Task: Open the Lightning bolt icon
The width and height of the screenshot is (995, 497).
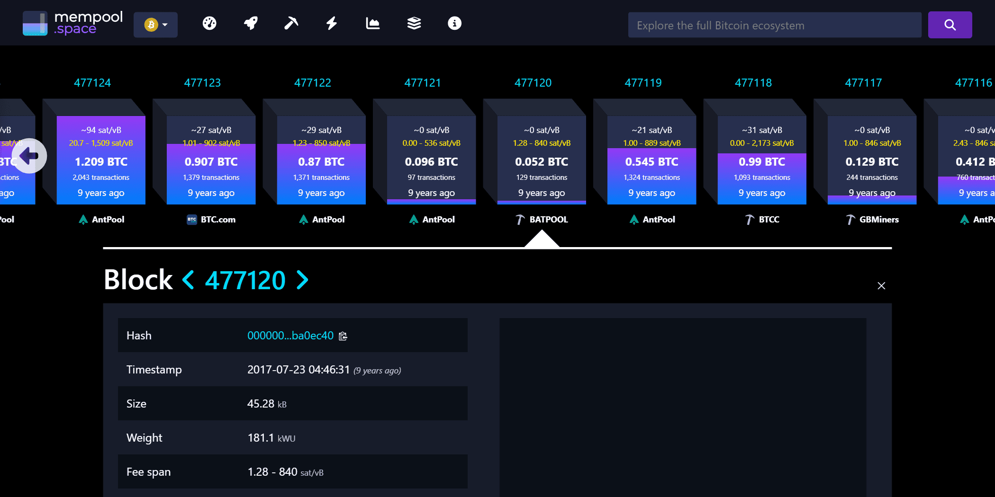Action: click(x=332, y=23)
